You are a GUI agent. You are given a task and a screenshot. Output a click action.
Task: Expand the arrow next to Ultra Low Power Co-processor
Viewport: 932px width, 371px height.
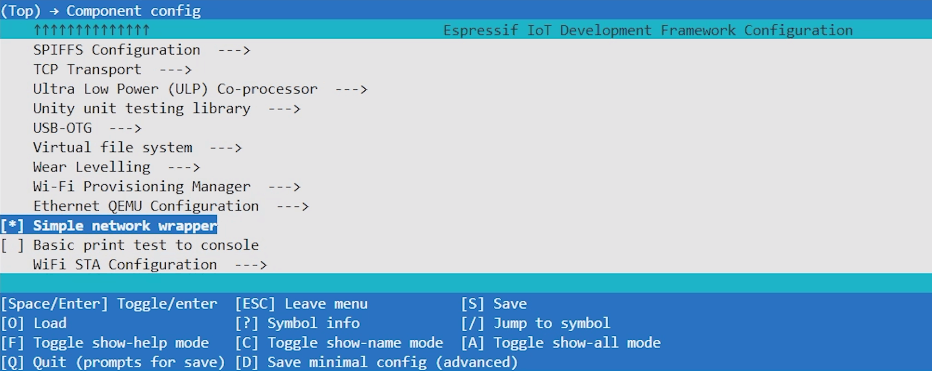(352, 89)
